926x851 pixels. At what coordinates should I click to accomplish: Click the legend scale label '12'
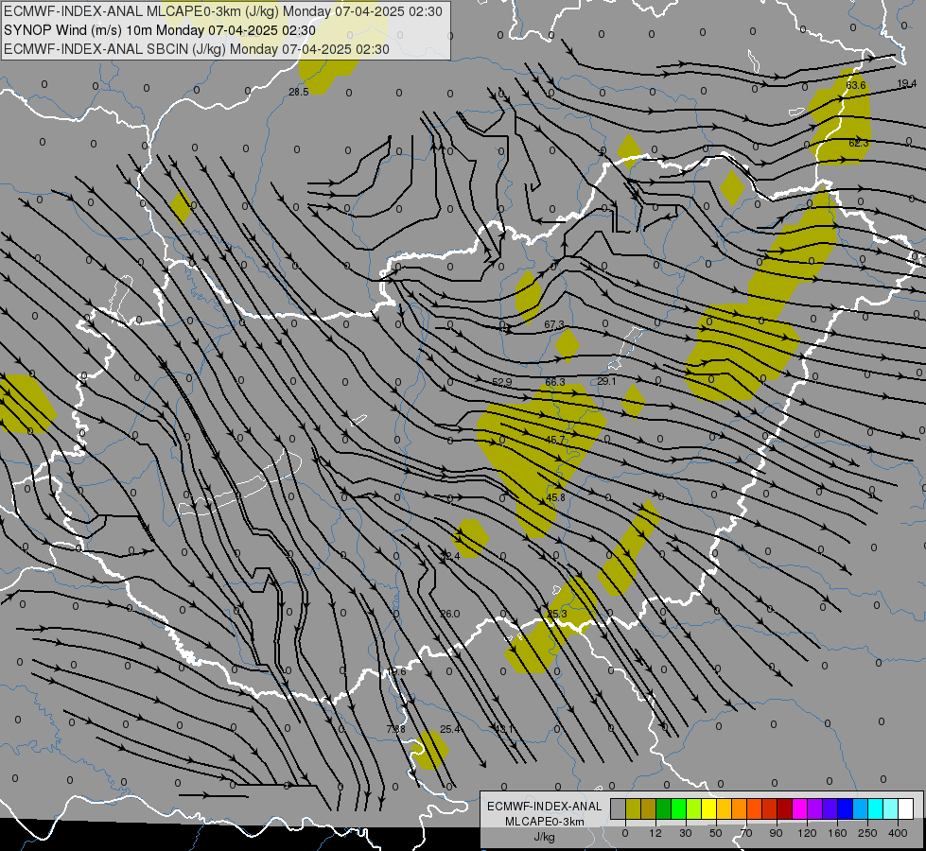[x=655, y=833]
